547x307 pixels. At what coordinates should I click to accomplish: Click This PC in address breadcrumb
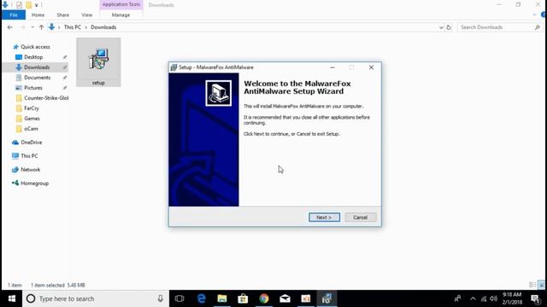tap(72, 27)
